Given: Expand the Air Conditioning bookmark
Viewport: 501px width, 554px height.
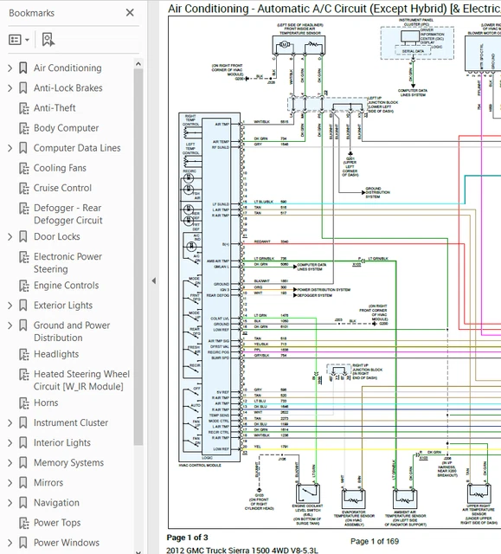Looking at the screenshot, I should tap(10, 68).
